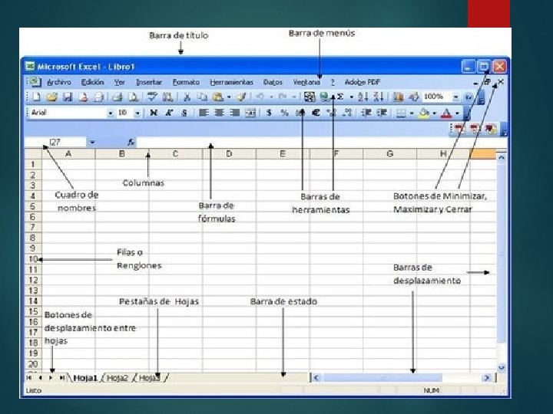
Task: Create a new workbook with the New icon
Action: (37, 97)
